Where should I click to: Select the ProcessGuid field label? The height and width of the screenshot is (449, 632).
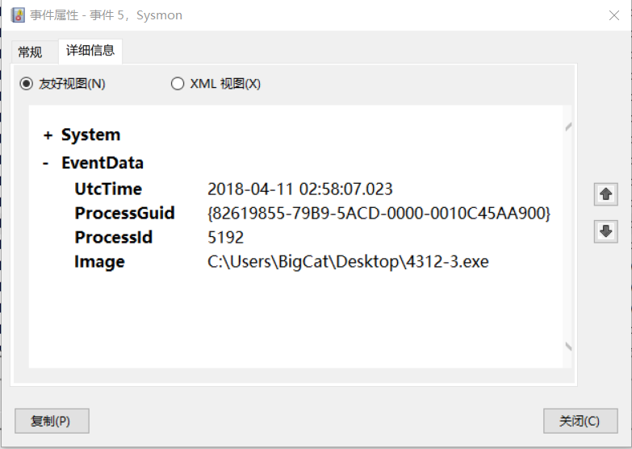pyautogui.click(x=125, y=214)
